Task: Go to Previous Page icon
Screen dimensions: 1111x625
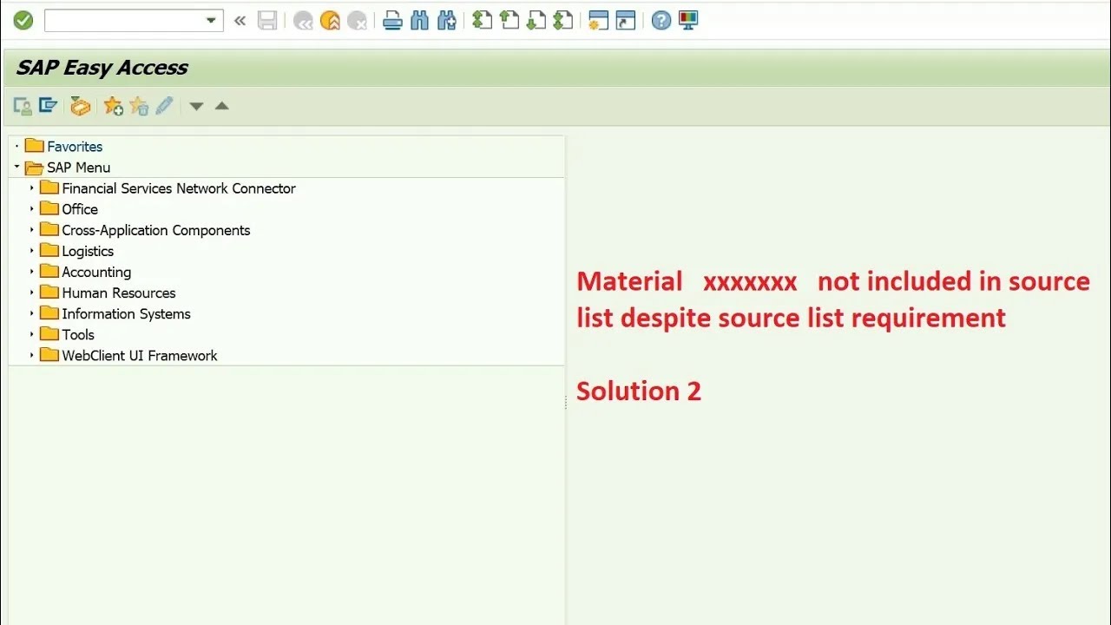Action: [x=509, y=20]
